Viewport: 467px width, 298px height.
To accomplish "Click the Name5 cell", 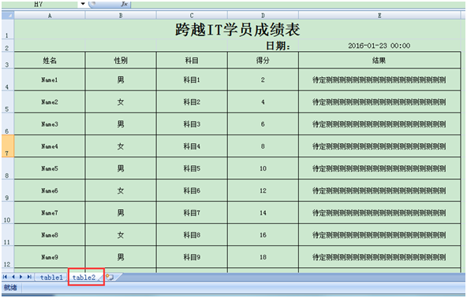I will point(50,168).
